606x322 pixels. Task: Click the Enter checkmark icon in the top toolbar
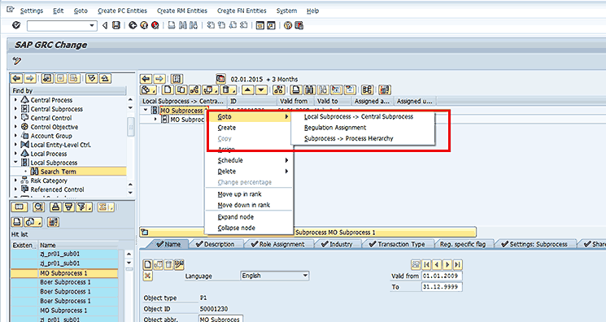point(16,25)
